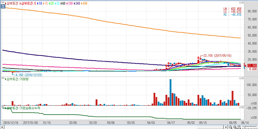Click the 05/15 date on time axis
The height and width of the screenshot is (129, 258).
(x=203, y=122)
